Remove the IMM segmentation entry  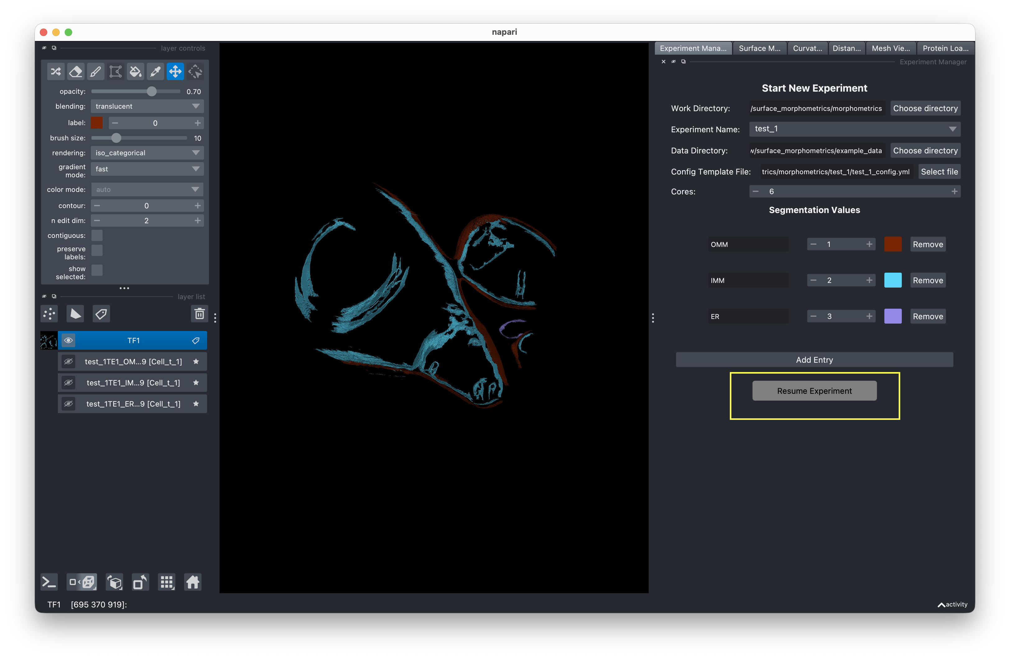click(x=928, y=280)
